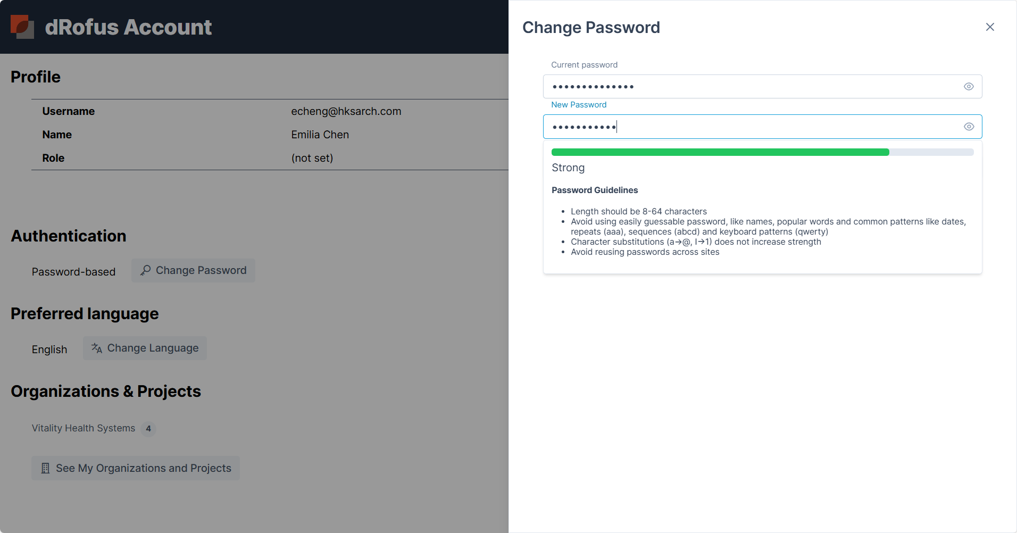
Task: Click the dRofus logo icon
Action: pos(22,27)
